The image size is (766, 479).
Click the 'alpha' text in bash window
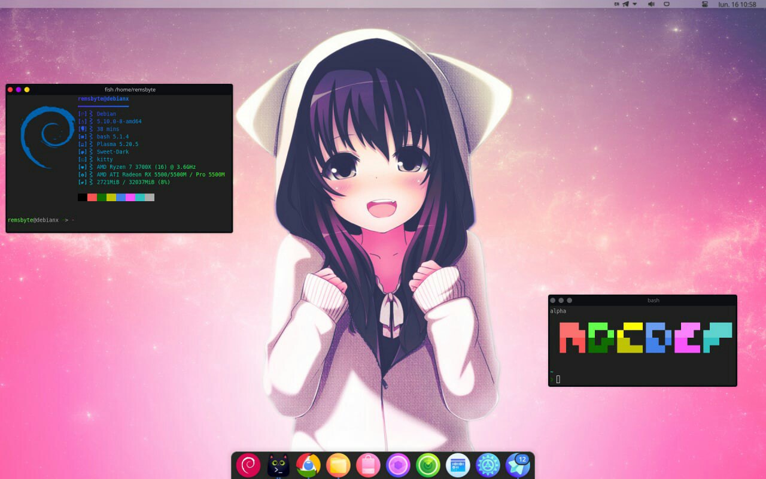point(558,311)
